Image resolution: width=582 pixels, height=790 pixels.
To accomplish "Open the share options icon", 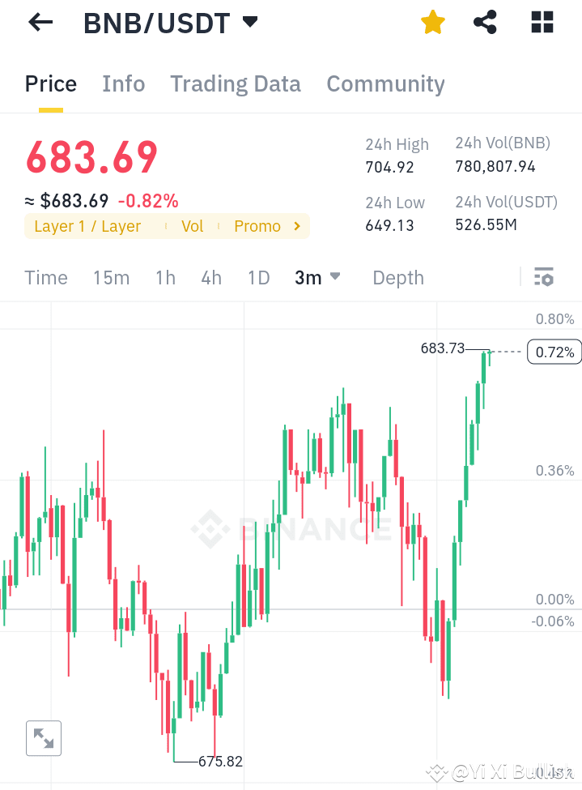I will (485, 22).
